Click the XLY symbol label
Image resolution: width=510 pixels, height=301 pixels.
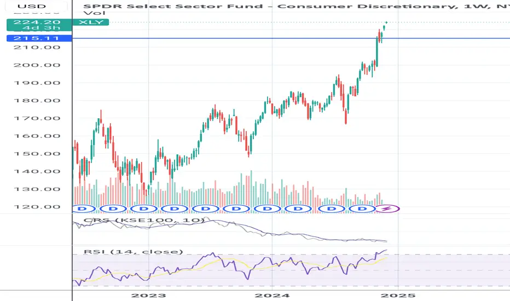91,22
